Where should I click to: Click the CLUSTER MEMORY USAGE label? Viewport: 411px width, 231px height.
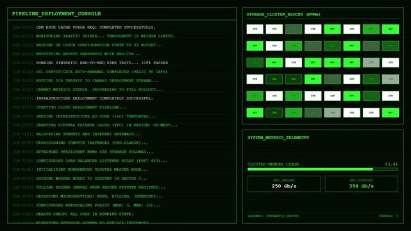pyautogui.click(x=273, y=164)
